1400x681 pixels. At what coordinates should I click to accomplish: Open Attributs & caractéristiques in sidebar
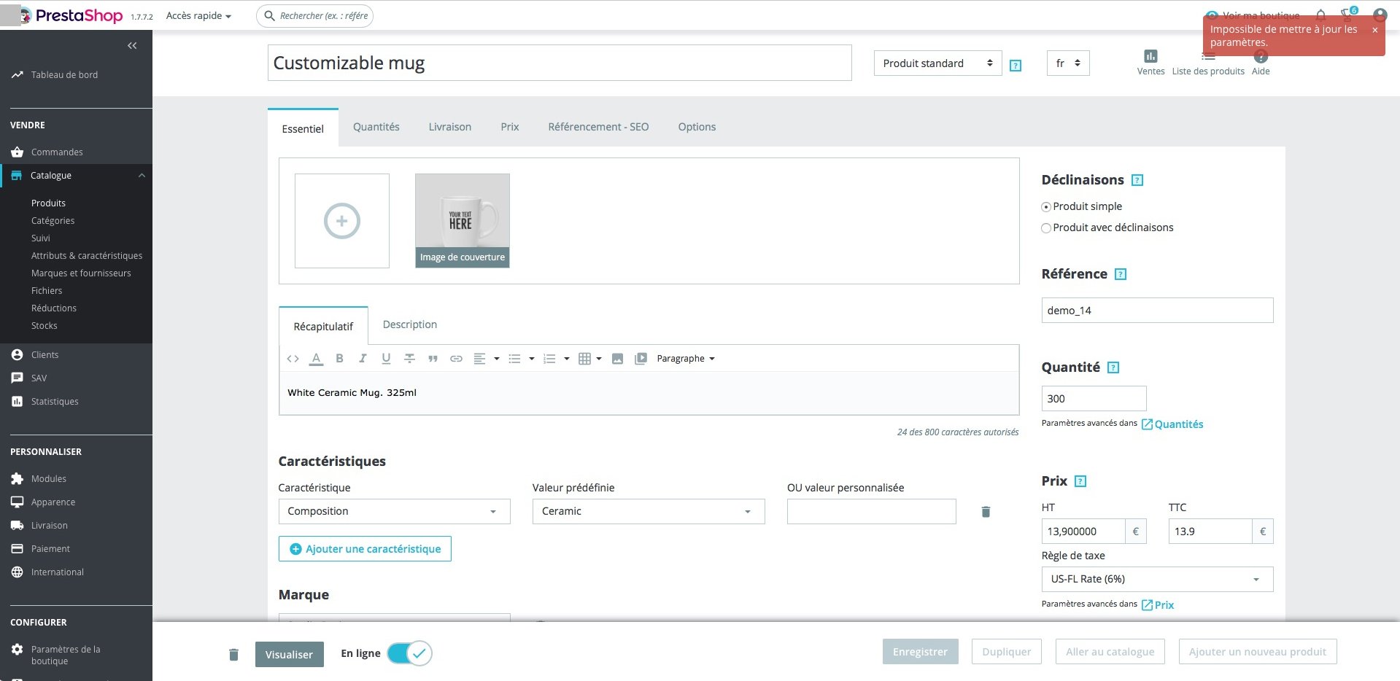pyautogui.click(x=86, y=256)
